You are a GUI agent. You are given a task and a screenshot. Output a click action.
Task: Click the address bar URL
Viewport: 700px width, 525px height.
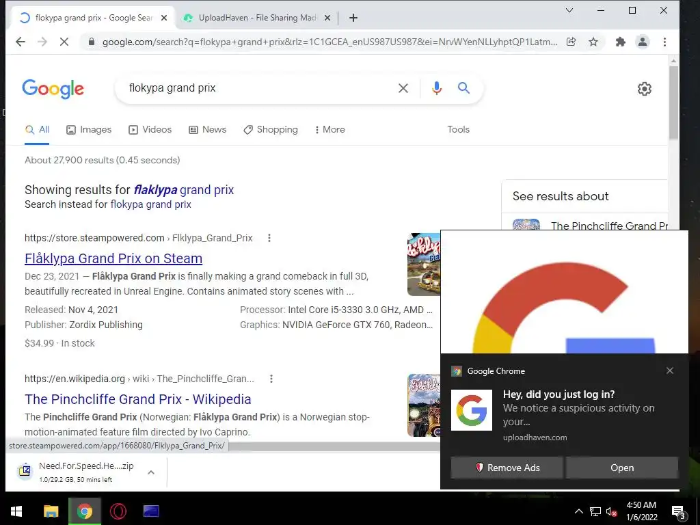pyautogui.click(x=329, y=42)
